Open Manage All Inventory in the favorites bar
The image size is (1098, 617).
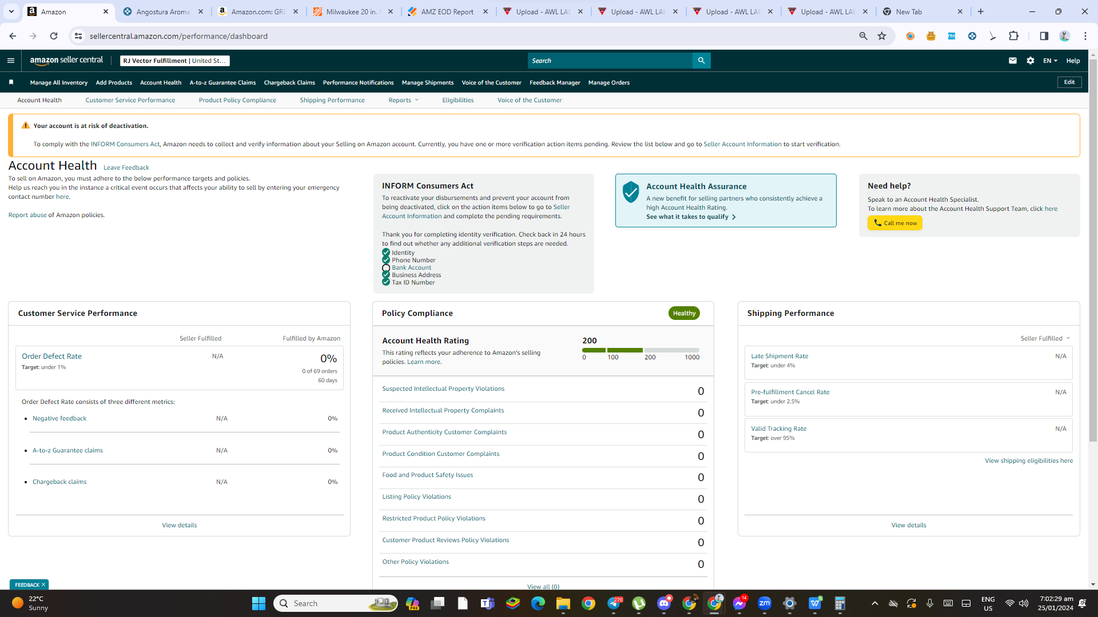[59, 82]
